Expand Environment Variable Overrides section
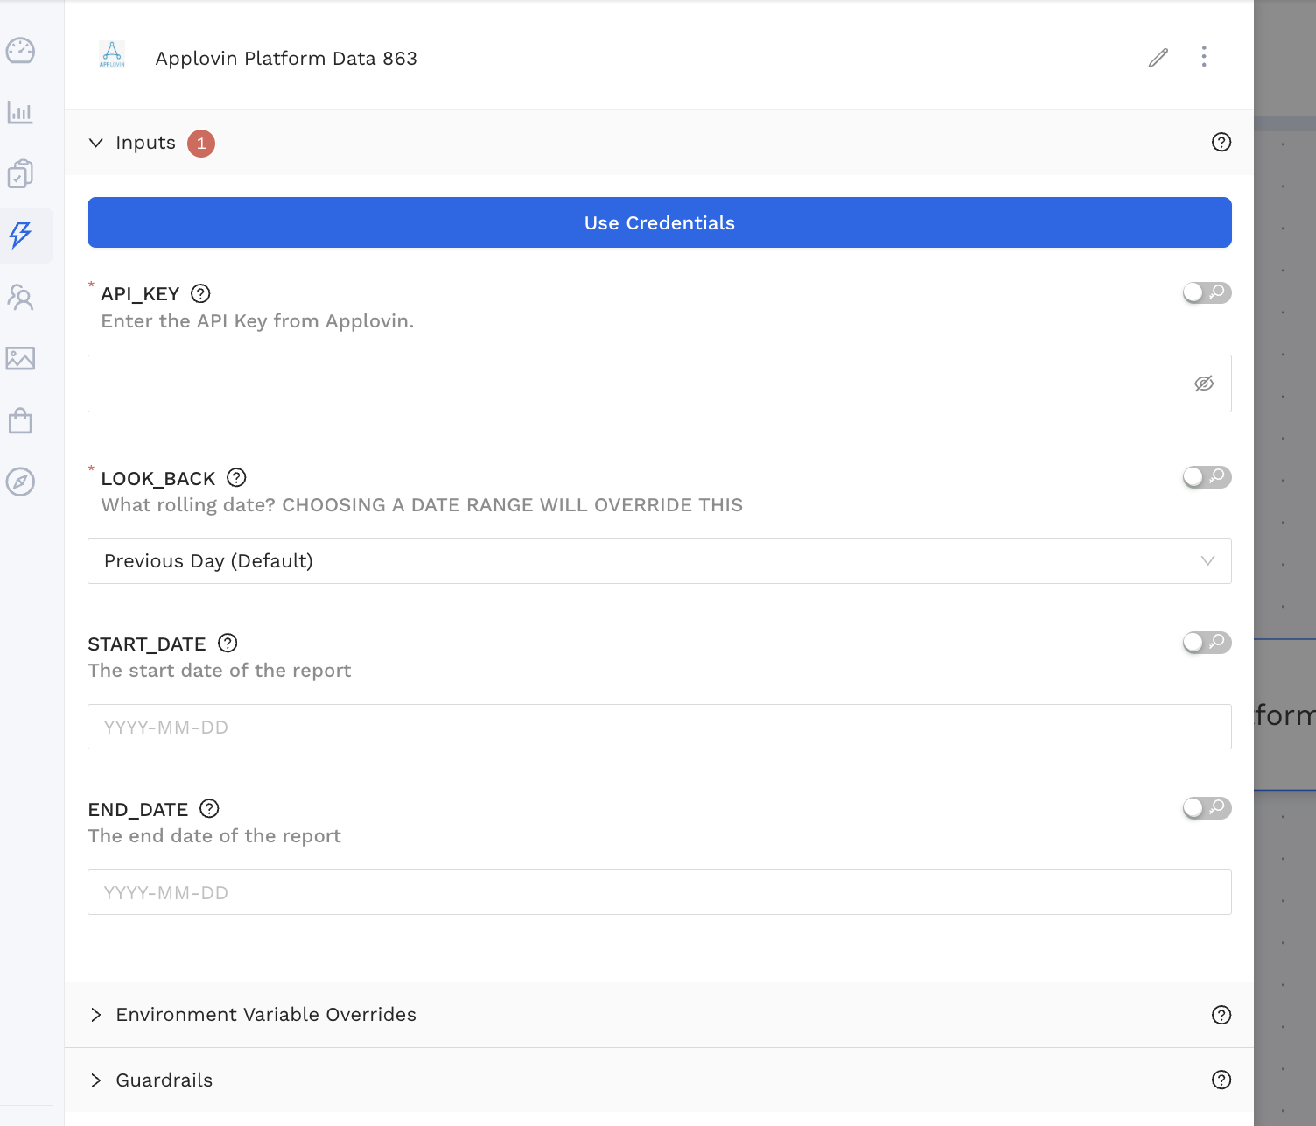 tap(266, 1014)
